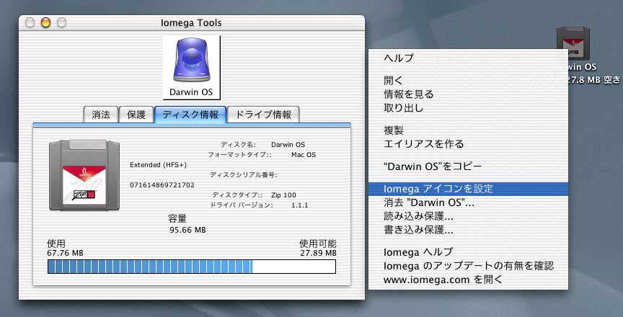Choose 消去 "Darwin OS"... menu item

[468, 202]
